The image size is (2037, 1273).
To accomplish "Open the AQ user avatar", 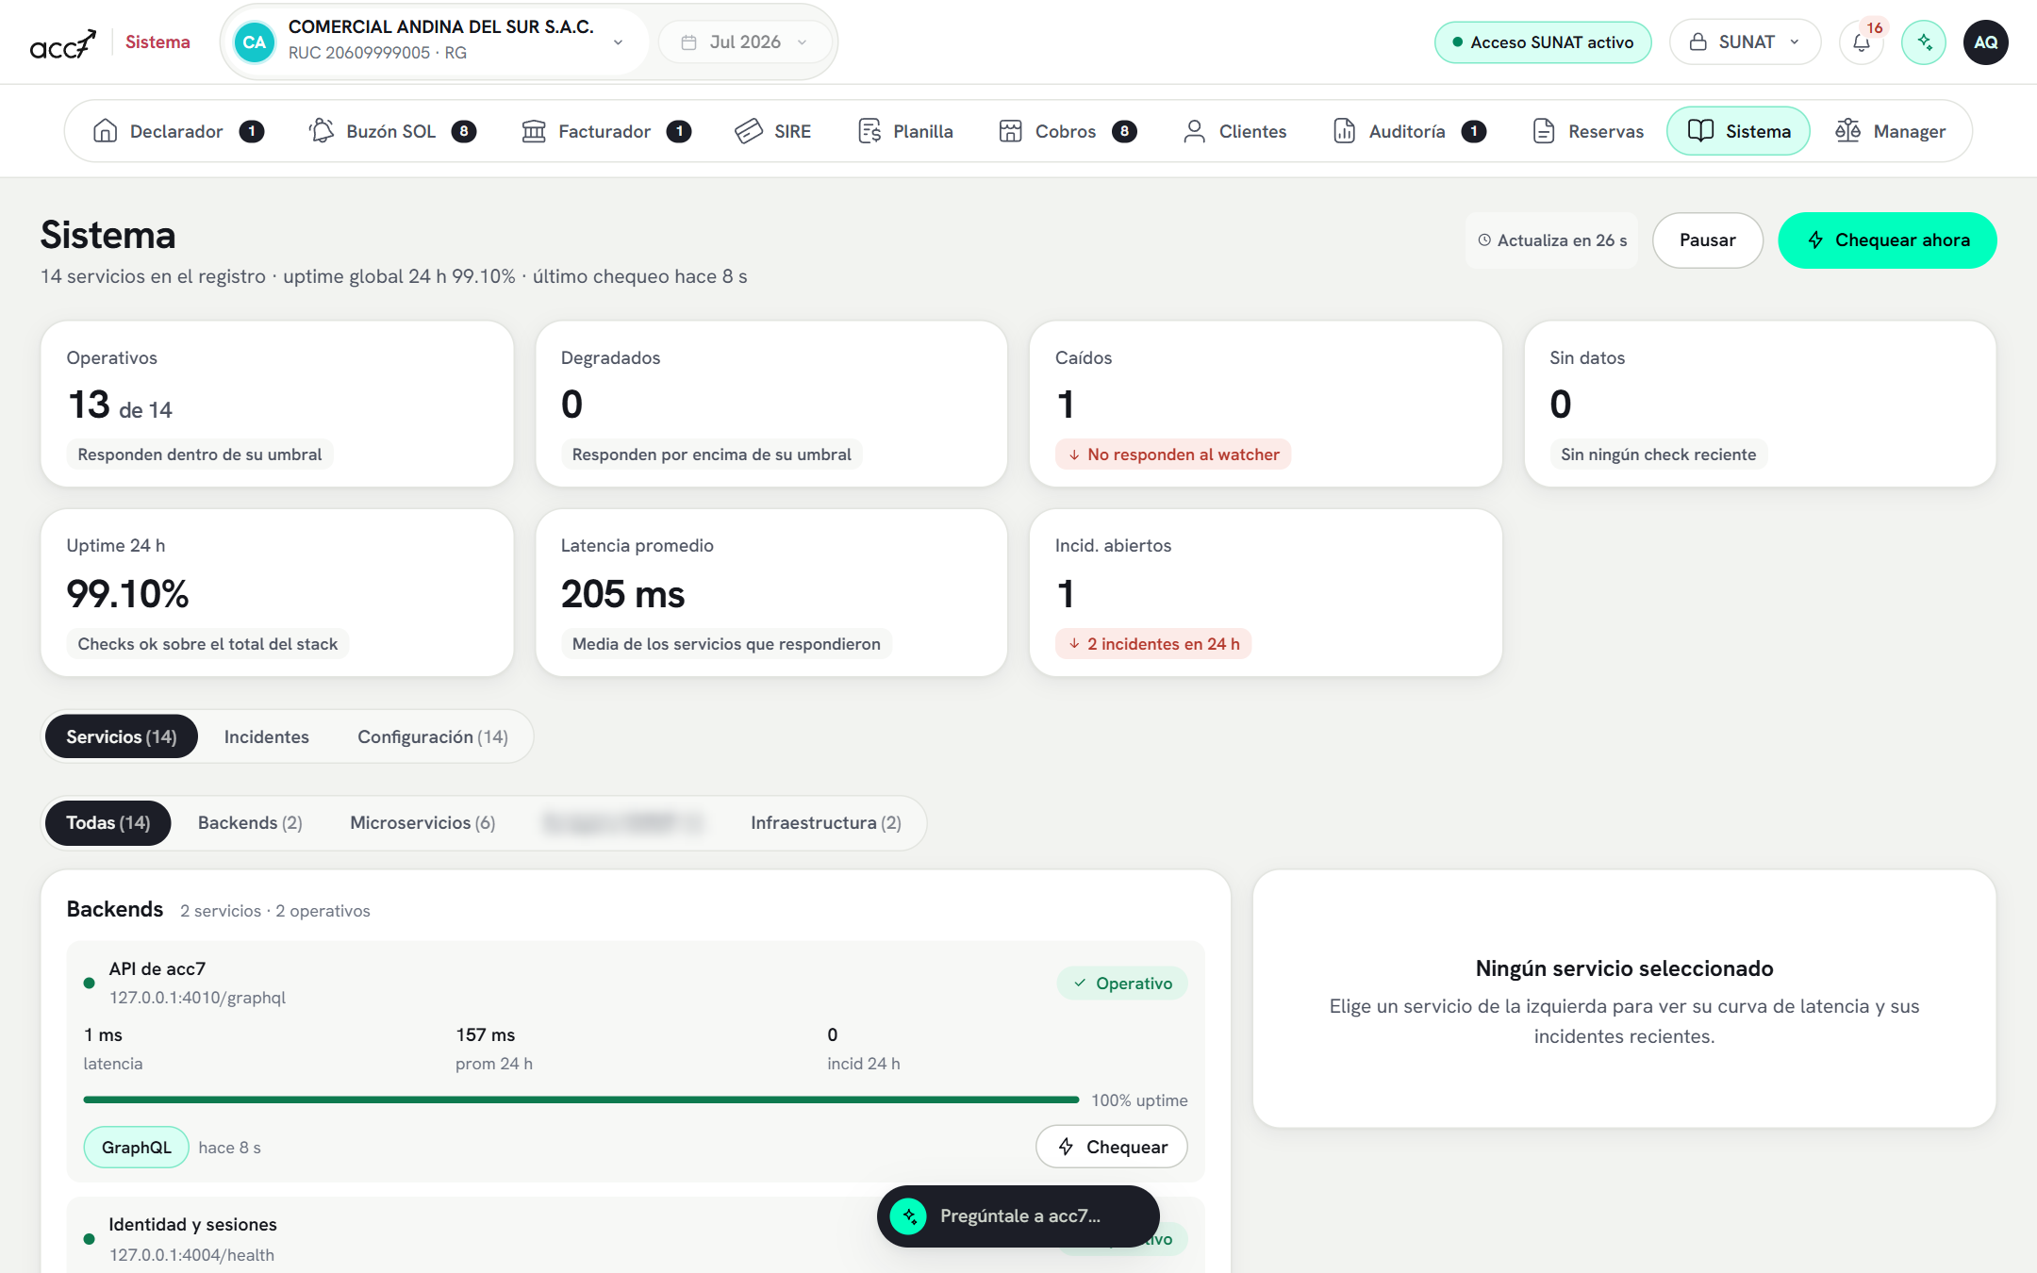I will pos(1986,42).
